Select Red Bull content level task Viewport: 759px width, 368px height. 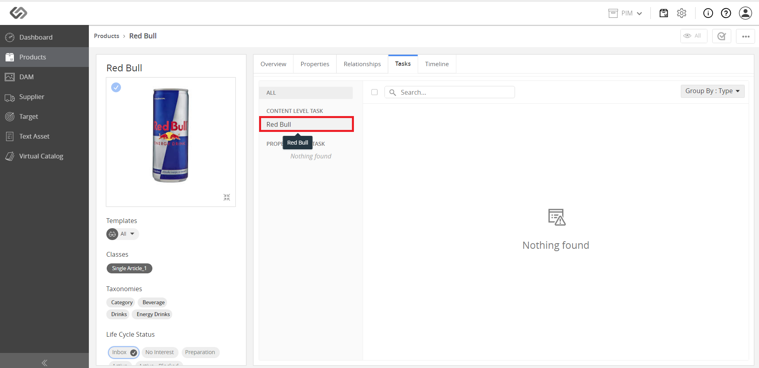click(306, 124)
